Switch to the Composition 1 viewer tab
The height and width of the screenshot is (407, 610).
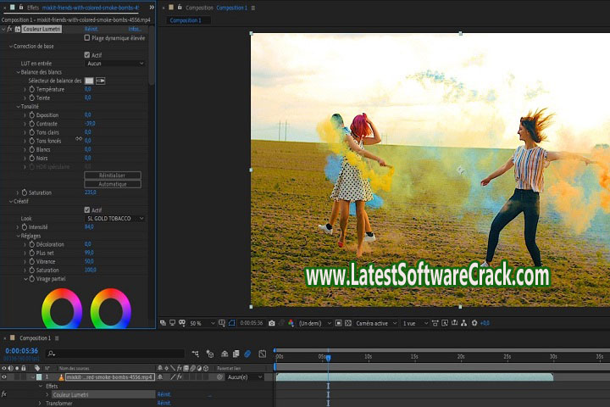187,20
